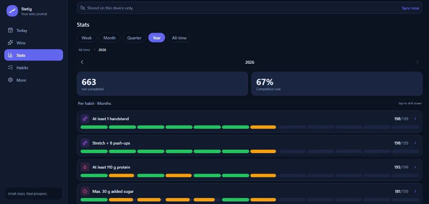Screen dimensions: 429x204
Task: Click added sugar's orange third month bar
Action: pos(149,200)
